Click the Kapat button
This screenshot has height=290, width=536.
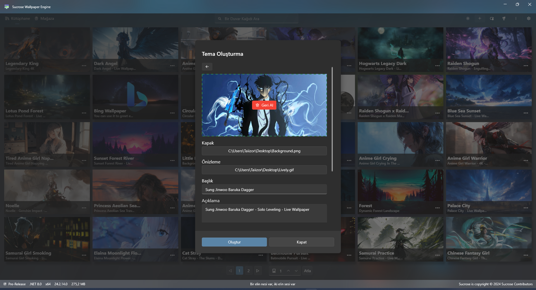(301, 242)
